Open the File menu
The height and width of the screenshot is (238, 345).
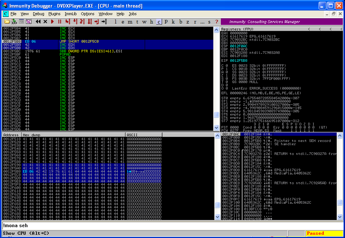click(x=13, y=14)
